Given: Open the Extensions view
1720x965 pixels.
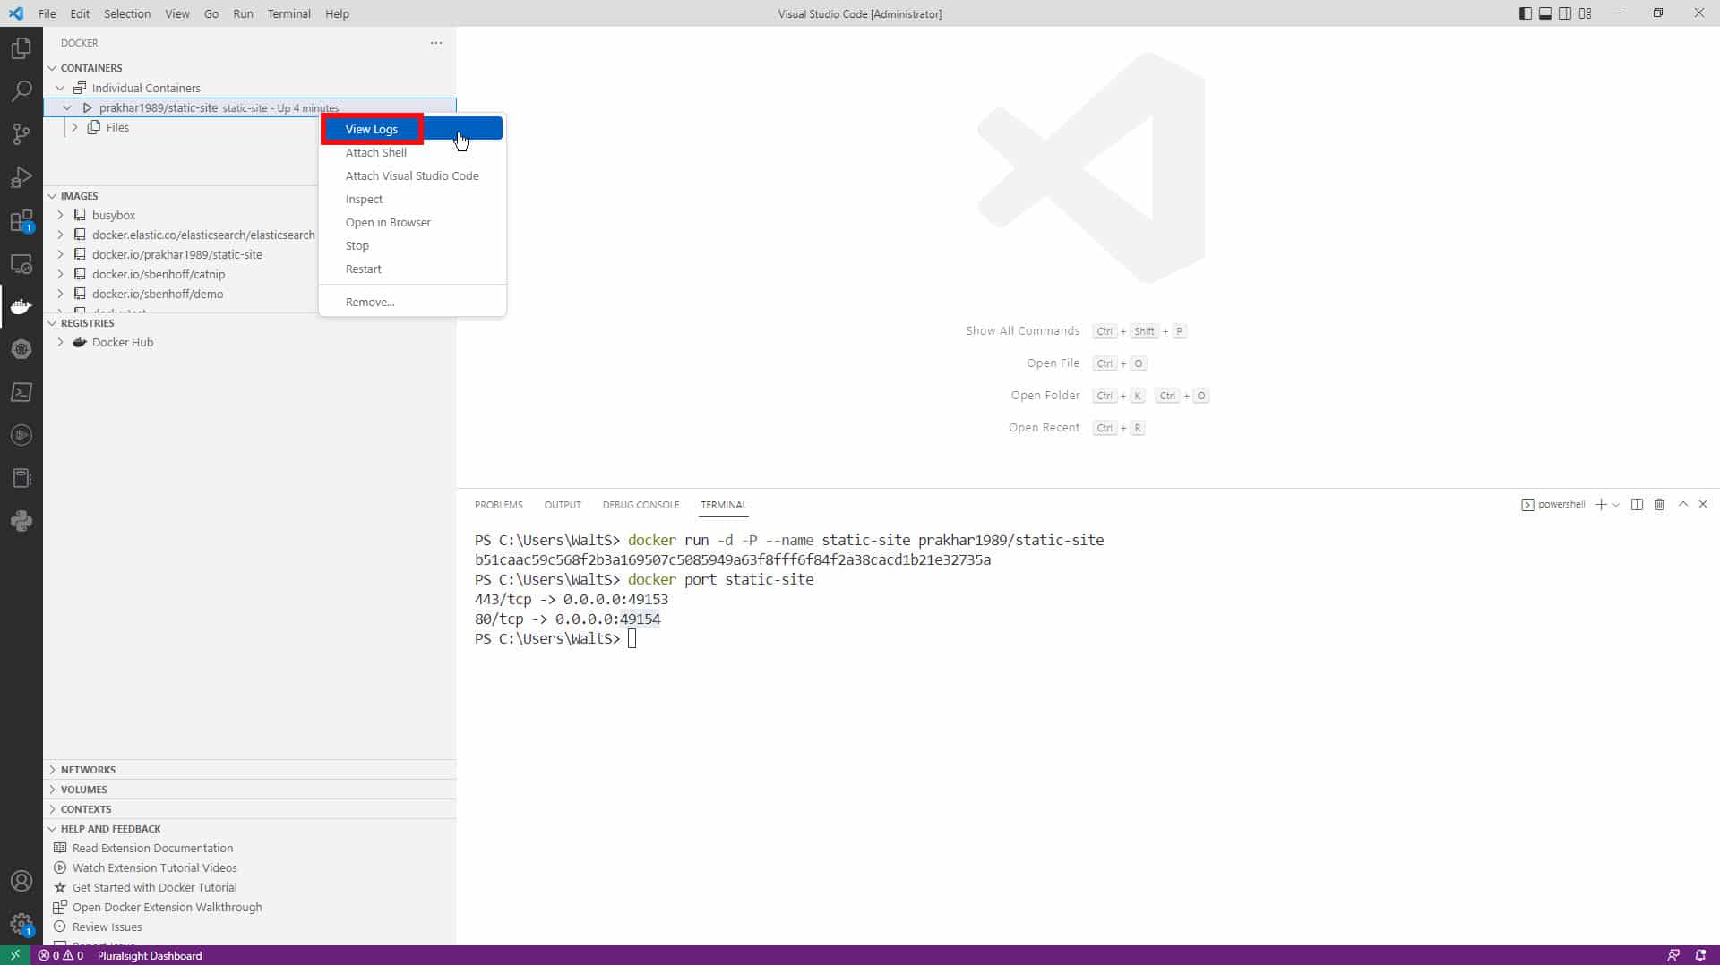Looking at the screenshot, I should click(21, 219).
